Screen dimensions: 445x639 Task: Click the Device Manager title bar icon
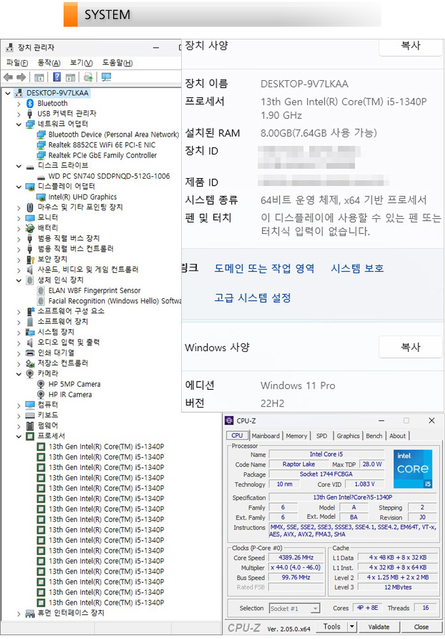coord(9,48)
